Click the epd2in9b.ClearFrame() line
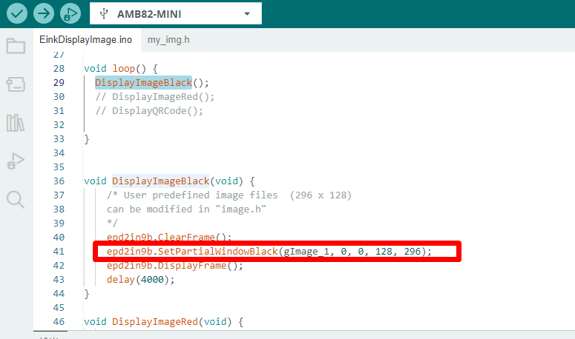 (169, 237)
